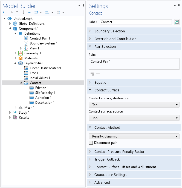This screenshot has height=188, width=182.
Task: Click the Previous Node back arrow
Action: point(5,12)
